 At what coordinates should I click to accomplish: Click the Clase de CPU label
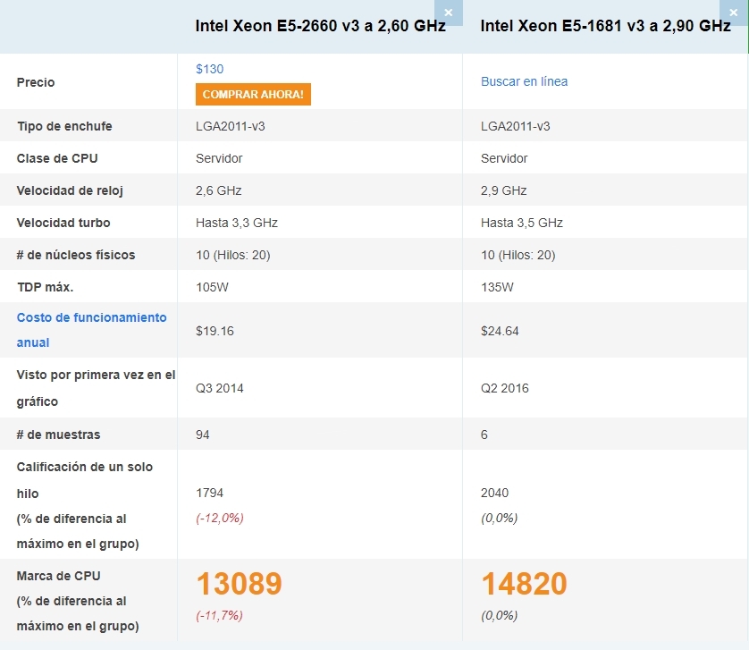point(57,158)
